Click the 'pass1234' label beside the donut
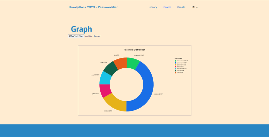269x137 pixels. tap(104, 62)
